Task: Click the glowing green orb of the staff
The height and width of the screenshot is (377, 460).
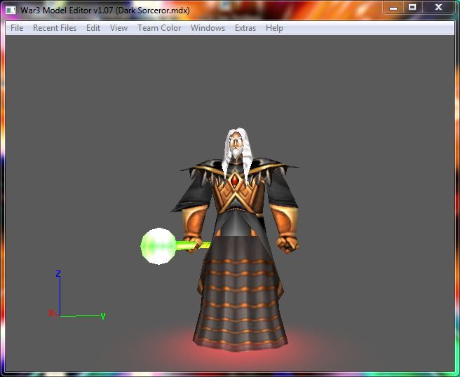Action: point(158,246)
